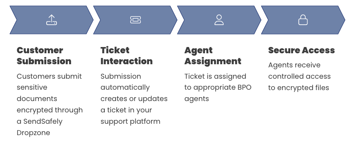Screen dimensions: 355x141
Task: Click the fourth chevron step banner
Action: coord(303,20)
